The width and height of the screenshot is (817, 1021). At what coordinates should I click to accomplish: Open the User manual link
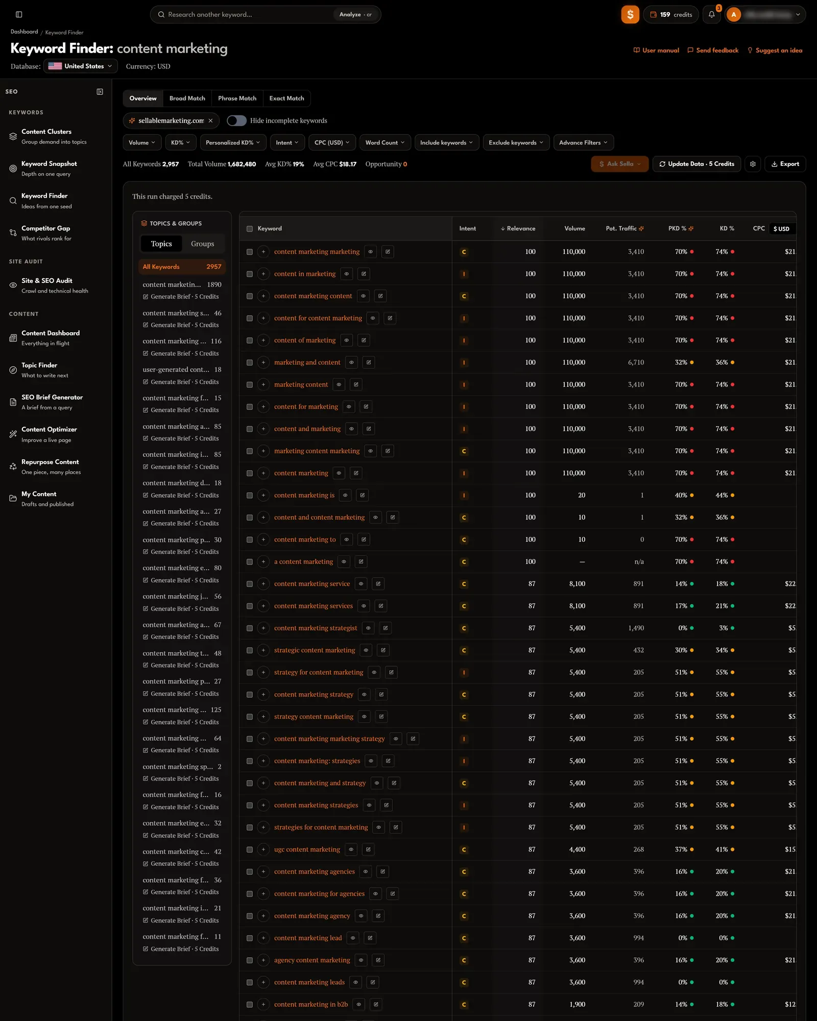[x=656, y=51]
